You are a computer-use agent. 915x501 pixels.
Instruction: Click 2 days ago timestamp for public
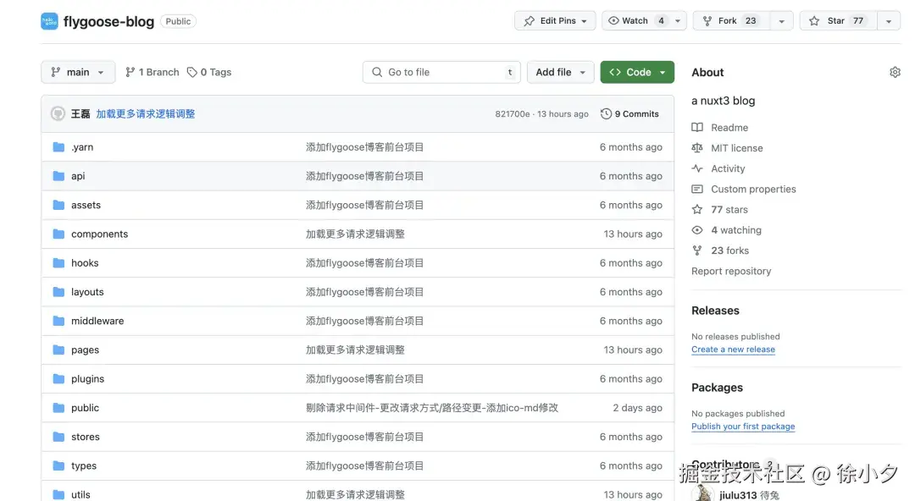[x=637, y=408]
